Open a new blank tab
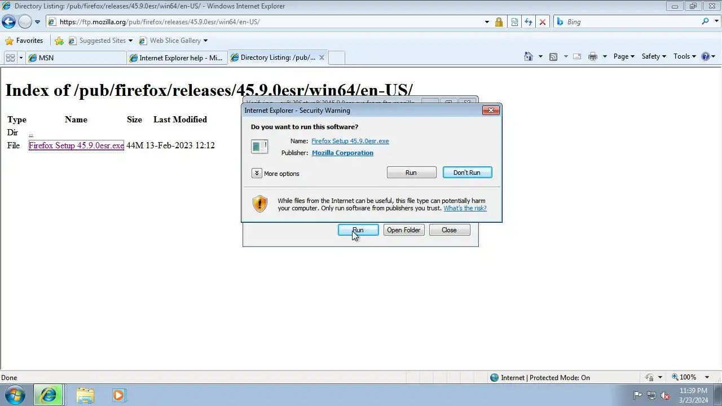The width and height of the screenshot is (722, 406). tap(336, 58)
